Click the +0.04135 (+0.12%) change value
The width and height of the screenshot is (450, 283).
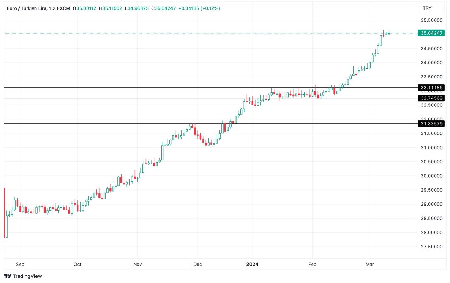(x=199, y=8)
